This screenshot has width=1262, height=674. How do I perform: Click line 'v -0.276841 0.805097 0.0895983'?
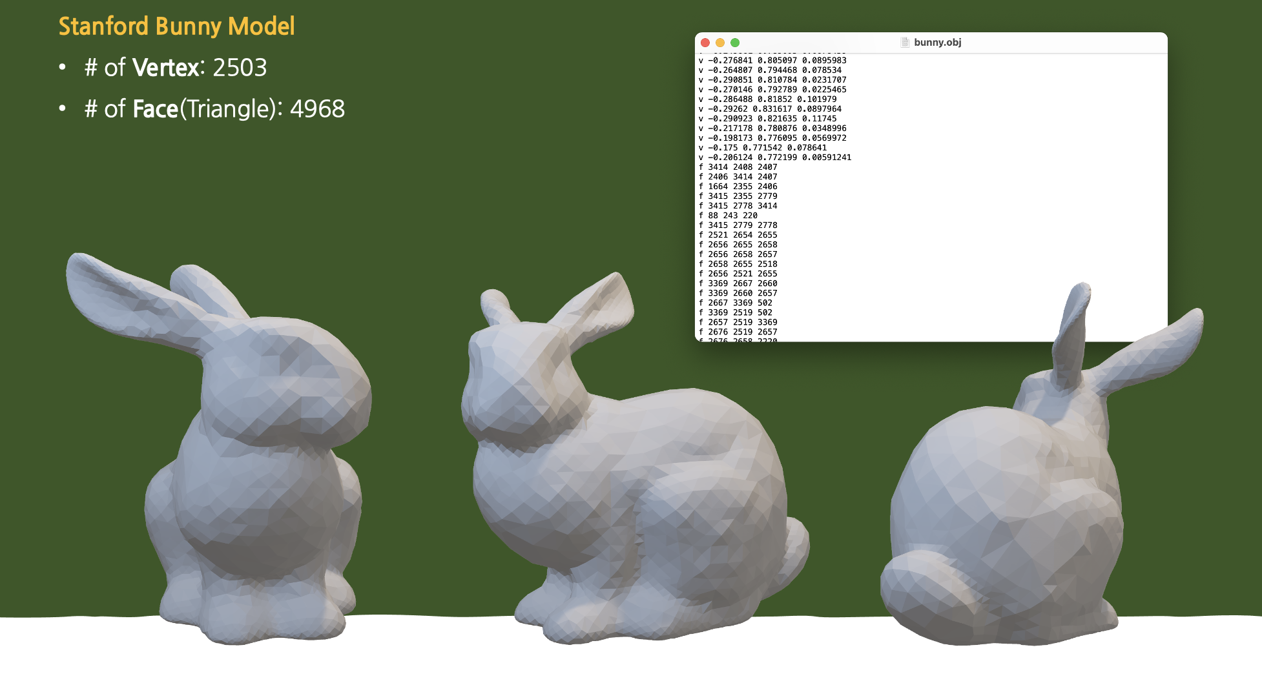[772, 61]
